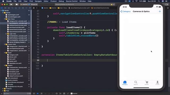Image resolution: width=170 pixels, height=95 pixels.
Task: Open the File menu
Action: 15,1
